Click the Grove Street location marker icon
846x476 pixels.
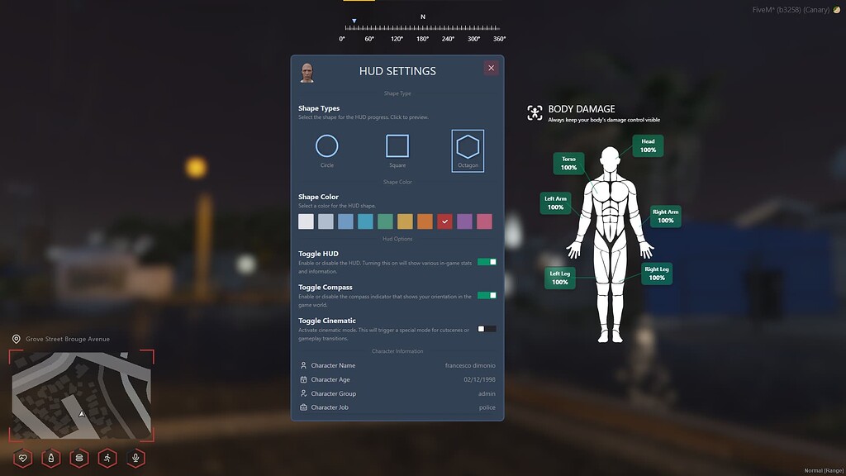[x=15, y=338]
